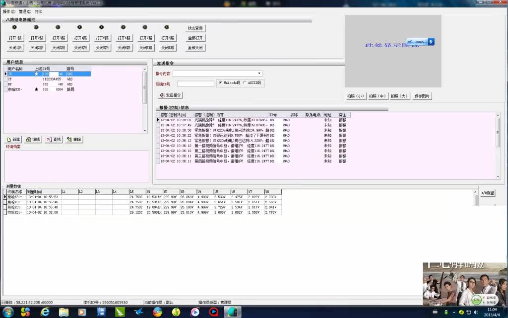Click the relay 1 status indicator lamp
The height and width of the screenshot is (318, 508).
14,27
